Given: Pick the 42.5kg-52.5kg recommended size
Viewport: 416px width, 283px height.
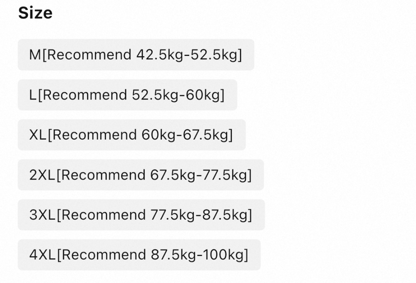Looking at the screenshot, I should coord(136,55).
